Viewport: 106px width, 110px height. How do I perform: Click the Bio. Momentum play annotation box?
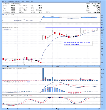coord(78,43)
